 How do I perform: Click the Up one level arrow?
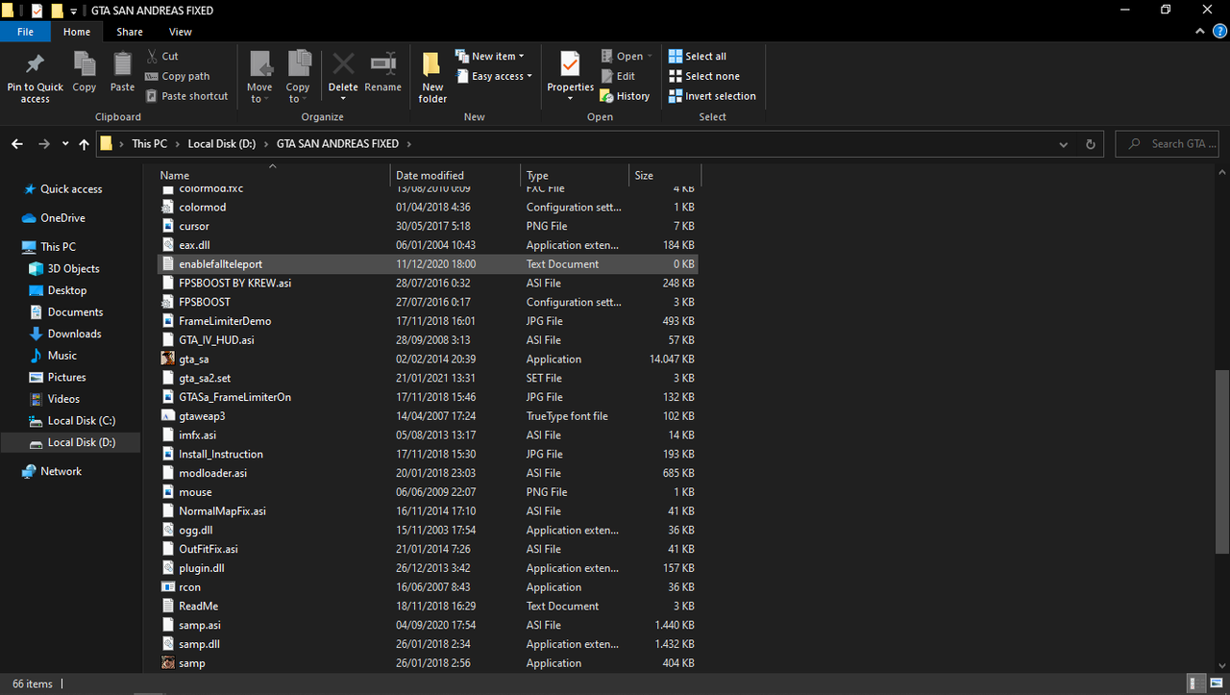coord(85,144)
